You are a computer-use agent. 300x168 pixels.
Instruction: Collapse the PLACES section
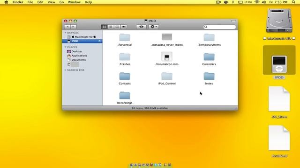tap(66, 47)
